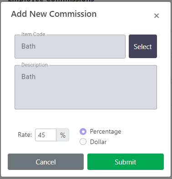Image resolution: width=172 pixels, height=179 pixels.
Task: Click the Add New Commission title
Action: [54, 14]
